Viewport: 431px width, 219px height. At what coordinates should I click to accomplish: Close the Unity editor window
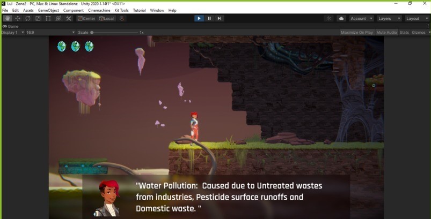[x=424, y=3]
